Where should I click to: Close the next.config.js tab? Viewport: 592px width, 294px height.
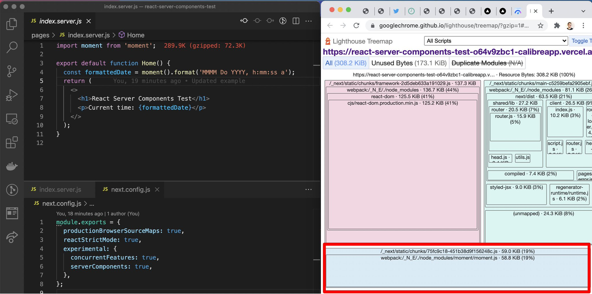[157, 190]
